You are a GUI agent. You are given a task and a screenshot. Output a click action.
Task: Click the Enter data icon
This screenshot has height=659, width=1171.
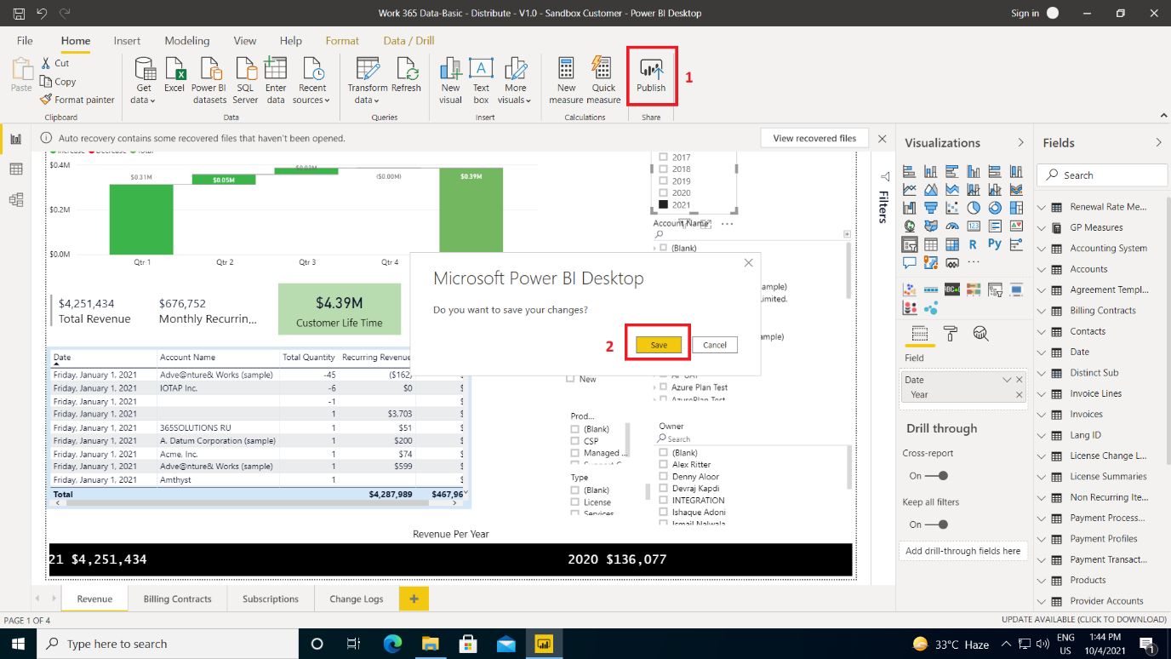click(276, 80)
